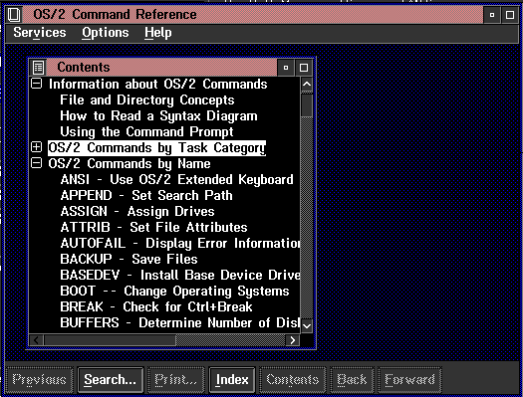Click the Contents window system menu icon
The width and height of the screenshot is (523, 397).
[39, 68]
